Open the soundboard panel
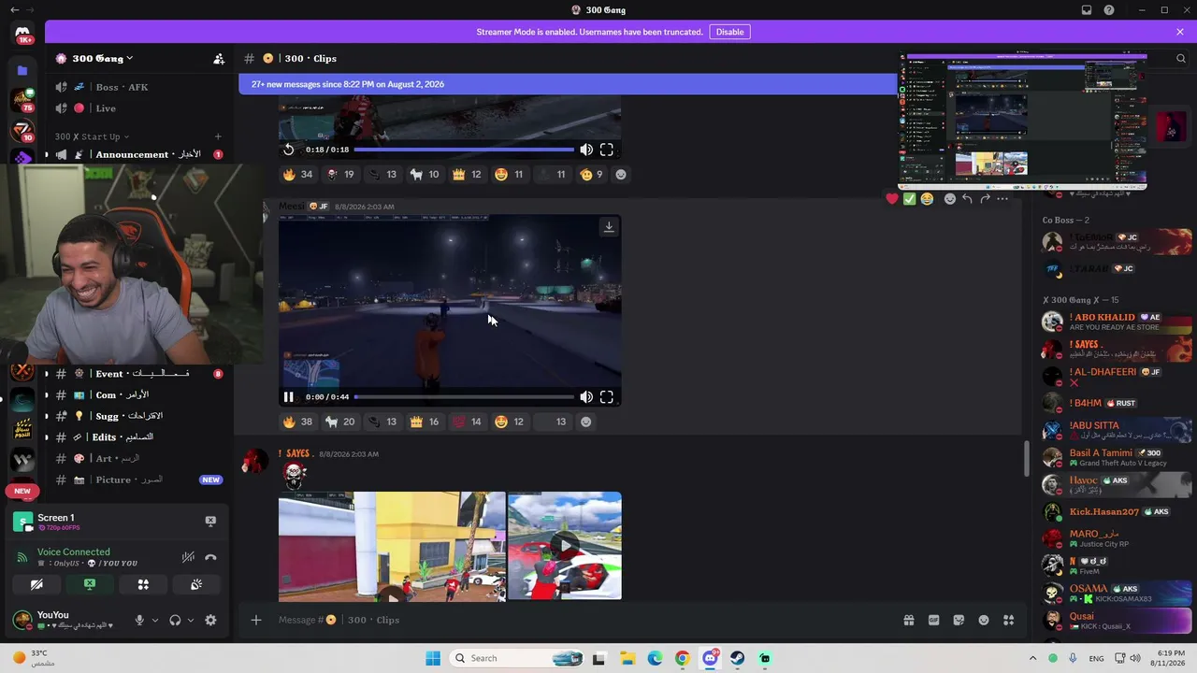This screenshot has height=673, width=1197. pyautogui.click(x=196, y=584)
